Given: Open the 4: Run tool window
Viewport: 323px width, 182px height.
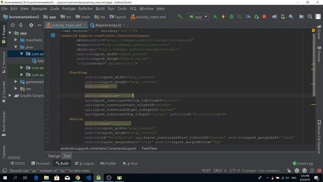Looking at the screenshot, I should (x=130, y=163).
